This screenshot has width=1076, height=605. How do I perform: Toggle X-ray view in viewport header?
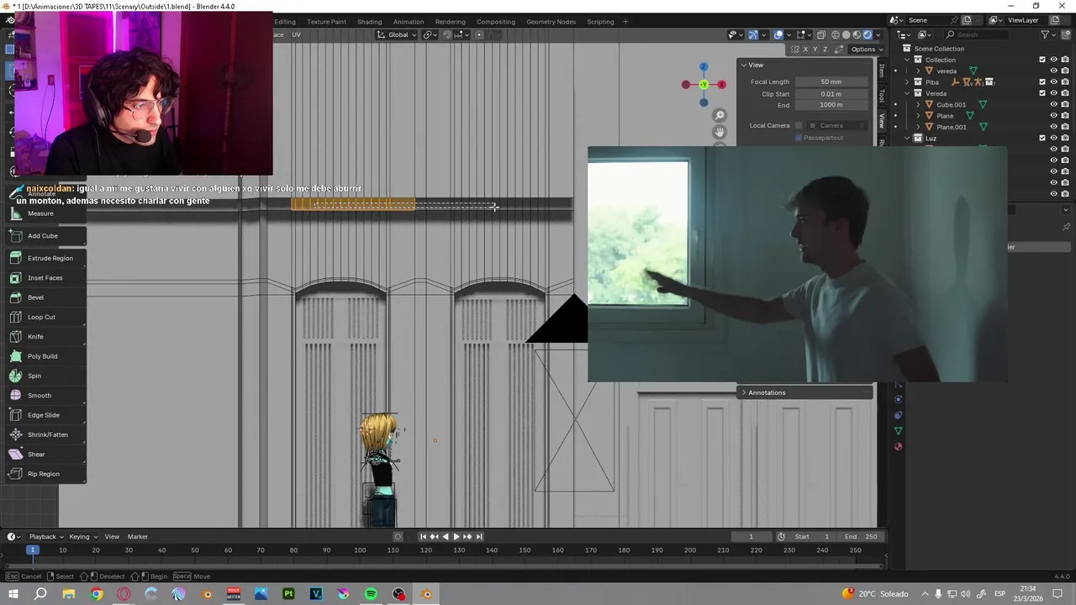[820, 34]
